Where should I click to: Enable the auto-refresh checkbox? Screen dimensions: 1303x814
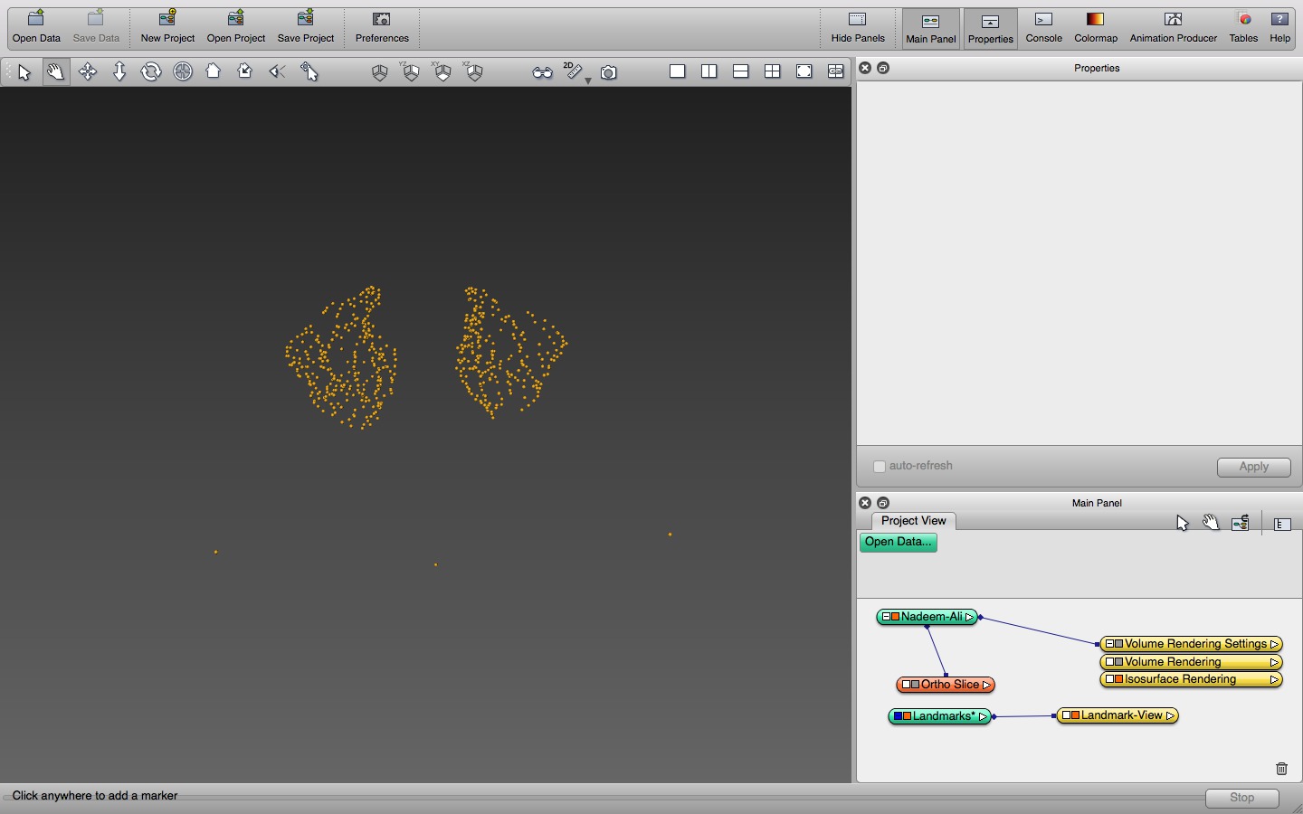(879, 467)
